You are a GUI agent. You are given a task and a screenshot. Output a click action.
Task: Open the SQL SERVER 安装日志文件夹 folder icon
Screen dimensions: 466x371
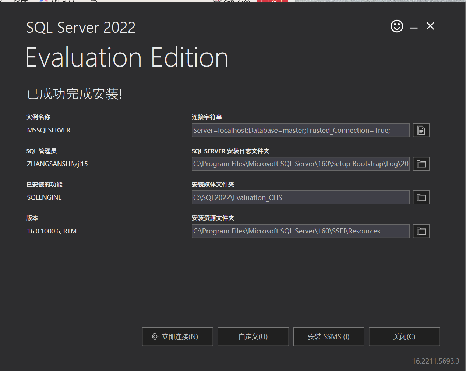tap(421, 164)
